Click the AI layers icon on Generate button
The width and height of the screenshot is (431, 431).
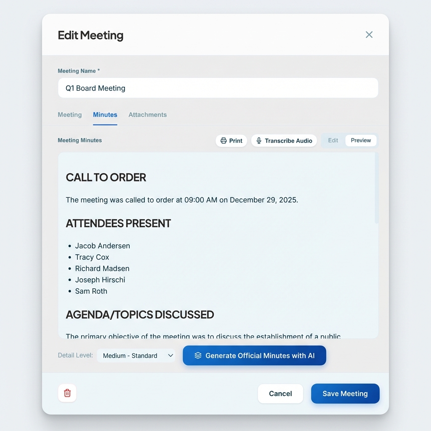point(197,355)
